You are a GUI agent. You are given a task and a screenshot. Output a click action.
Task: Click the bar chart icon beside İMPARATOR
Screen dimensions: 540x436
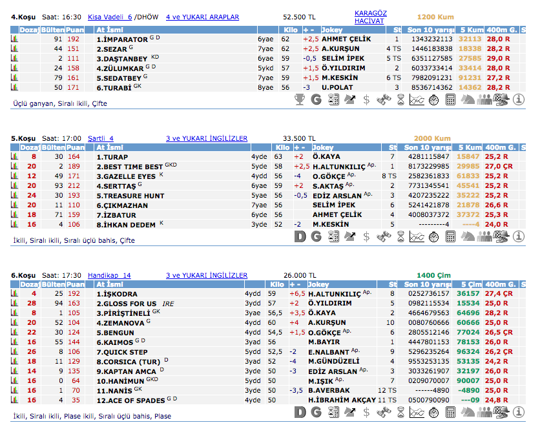(x=14, y=39)
